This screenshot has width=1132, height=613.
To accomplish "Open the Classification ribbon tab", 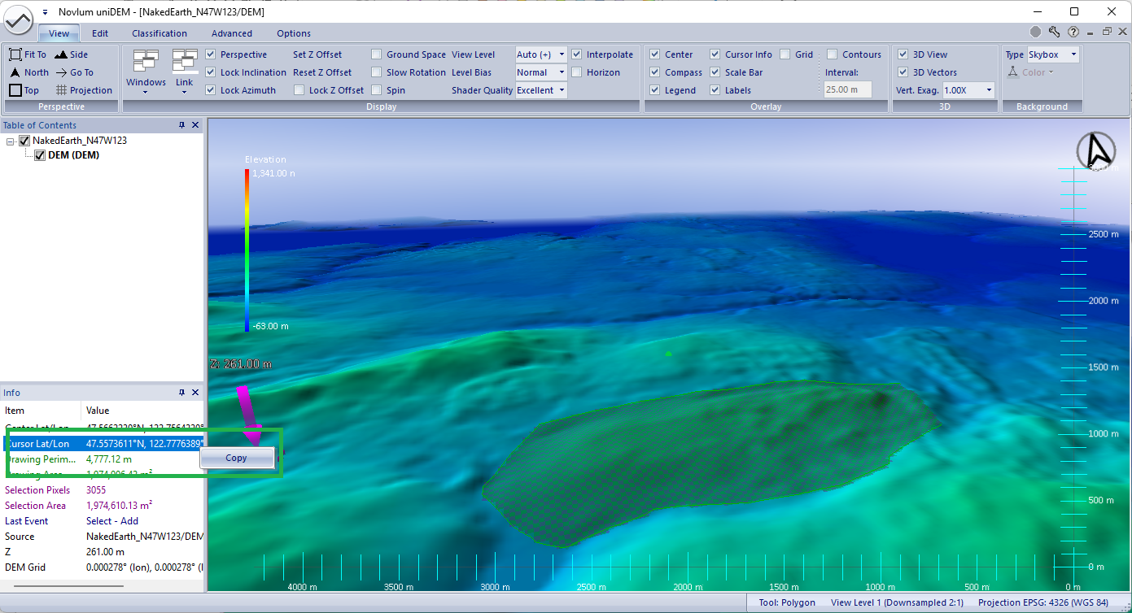I will point(160,33).
